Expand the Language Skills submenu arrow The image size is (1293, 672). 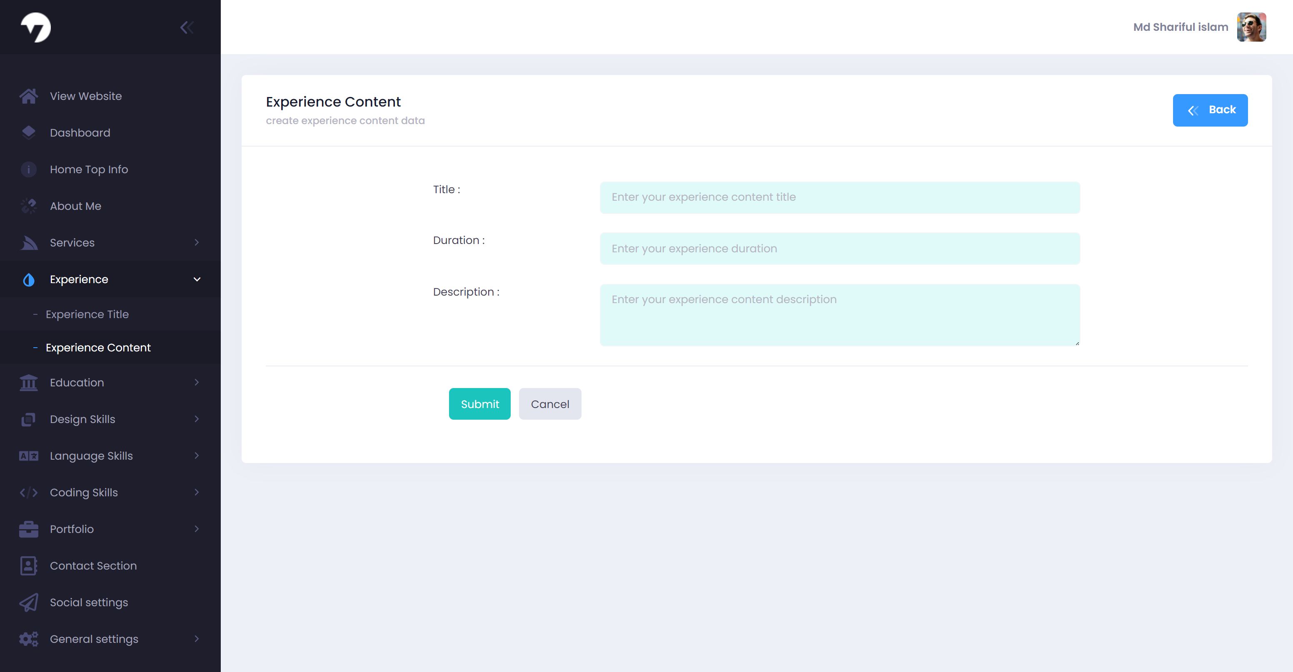[x=197, y=455]
